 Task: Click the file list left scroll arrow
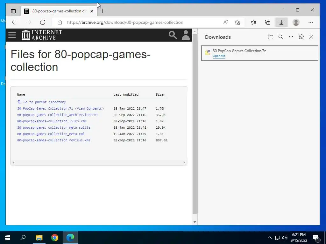coord(13,162)
